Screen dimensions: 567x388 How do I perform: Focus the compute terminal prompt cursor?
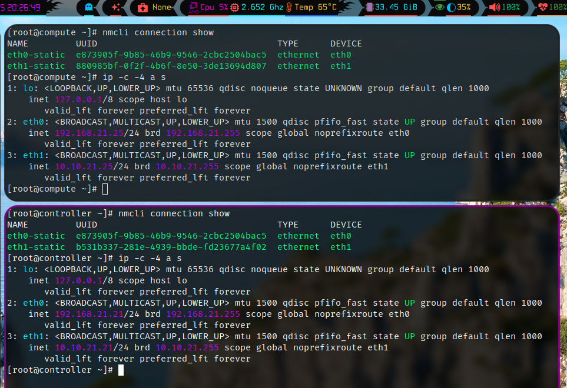[x=105, y=189]
